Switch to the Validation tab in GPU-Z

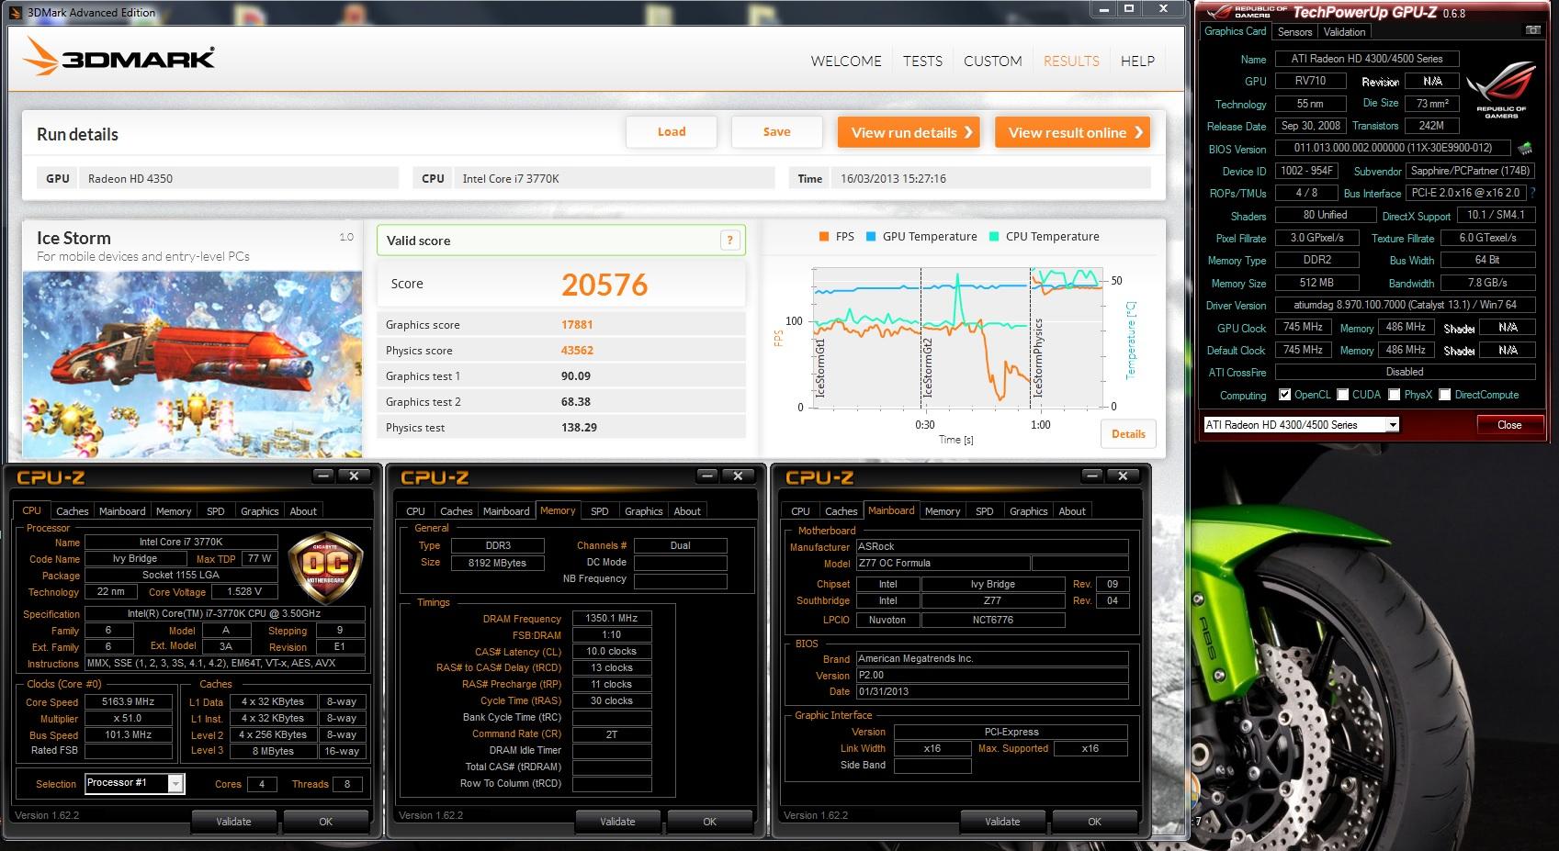[x=1344, y=32]
